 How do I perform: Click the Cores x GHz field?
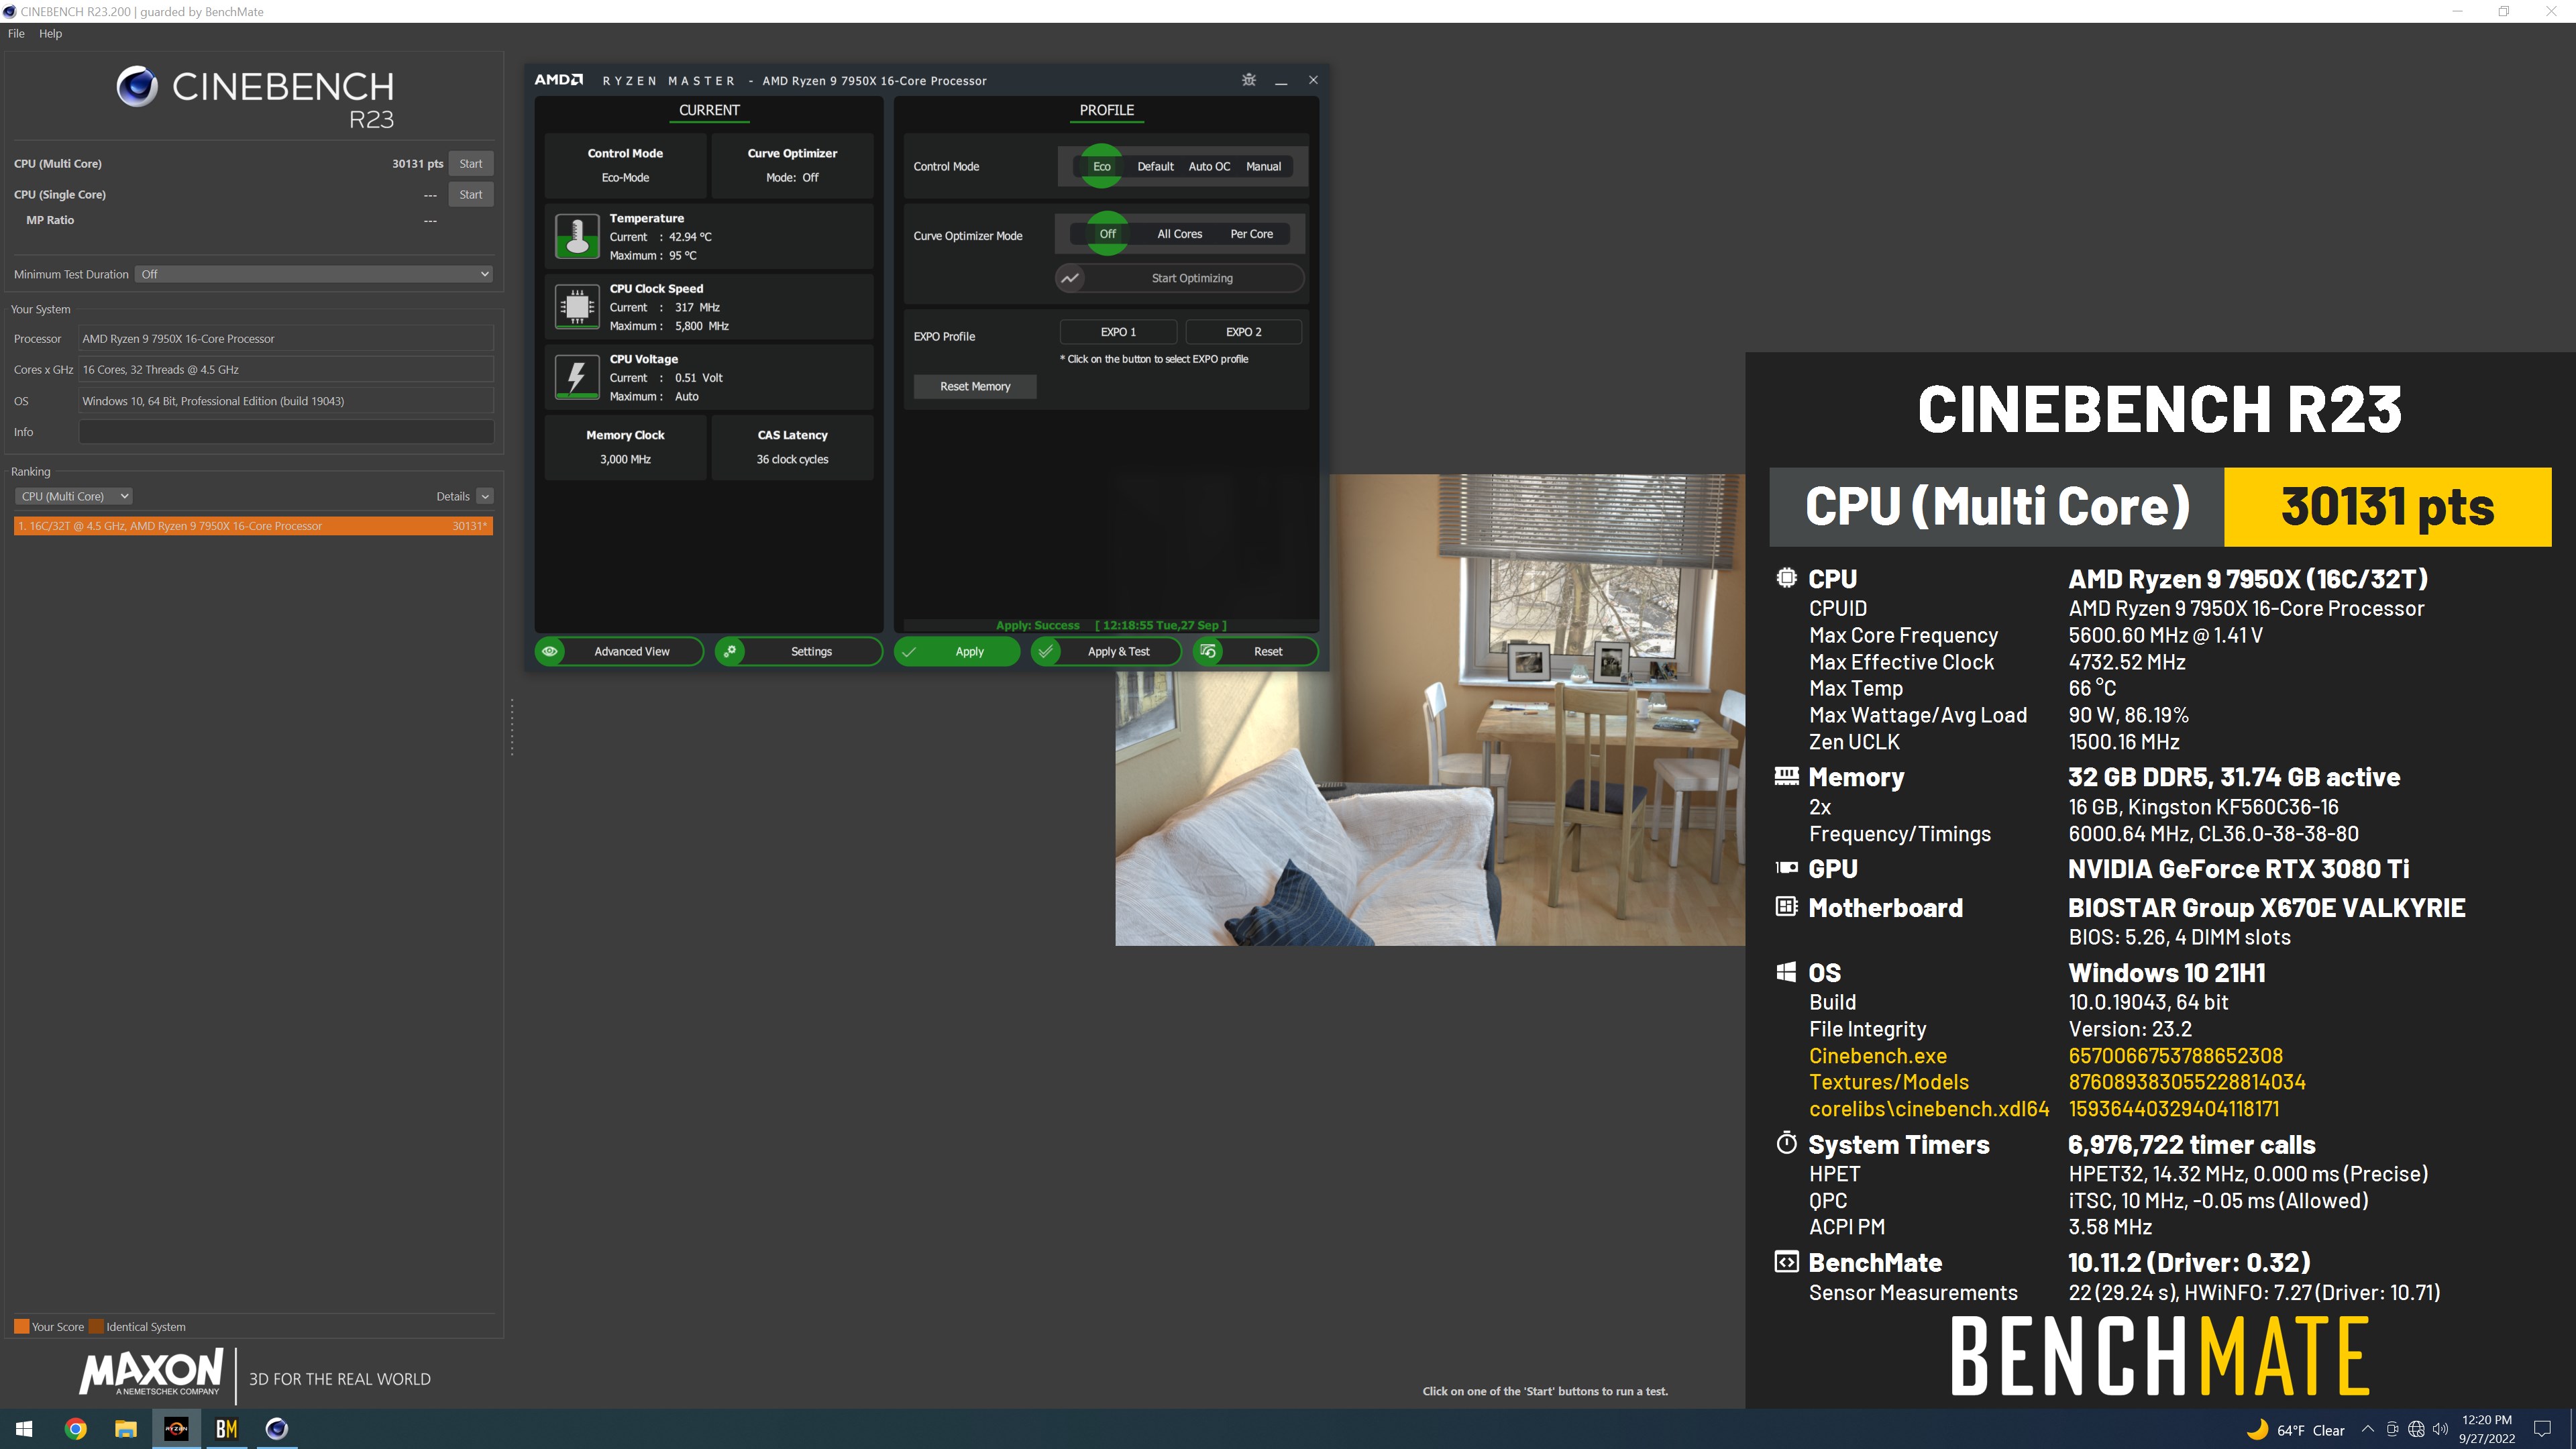pos(286,370)
